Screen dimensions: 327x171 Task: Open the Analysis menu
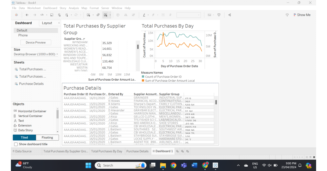(74, 8)
